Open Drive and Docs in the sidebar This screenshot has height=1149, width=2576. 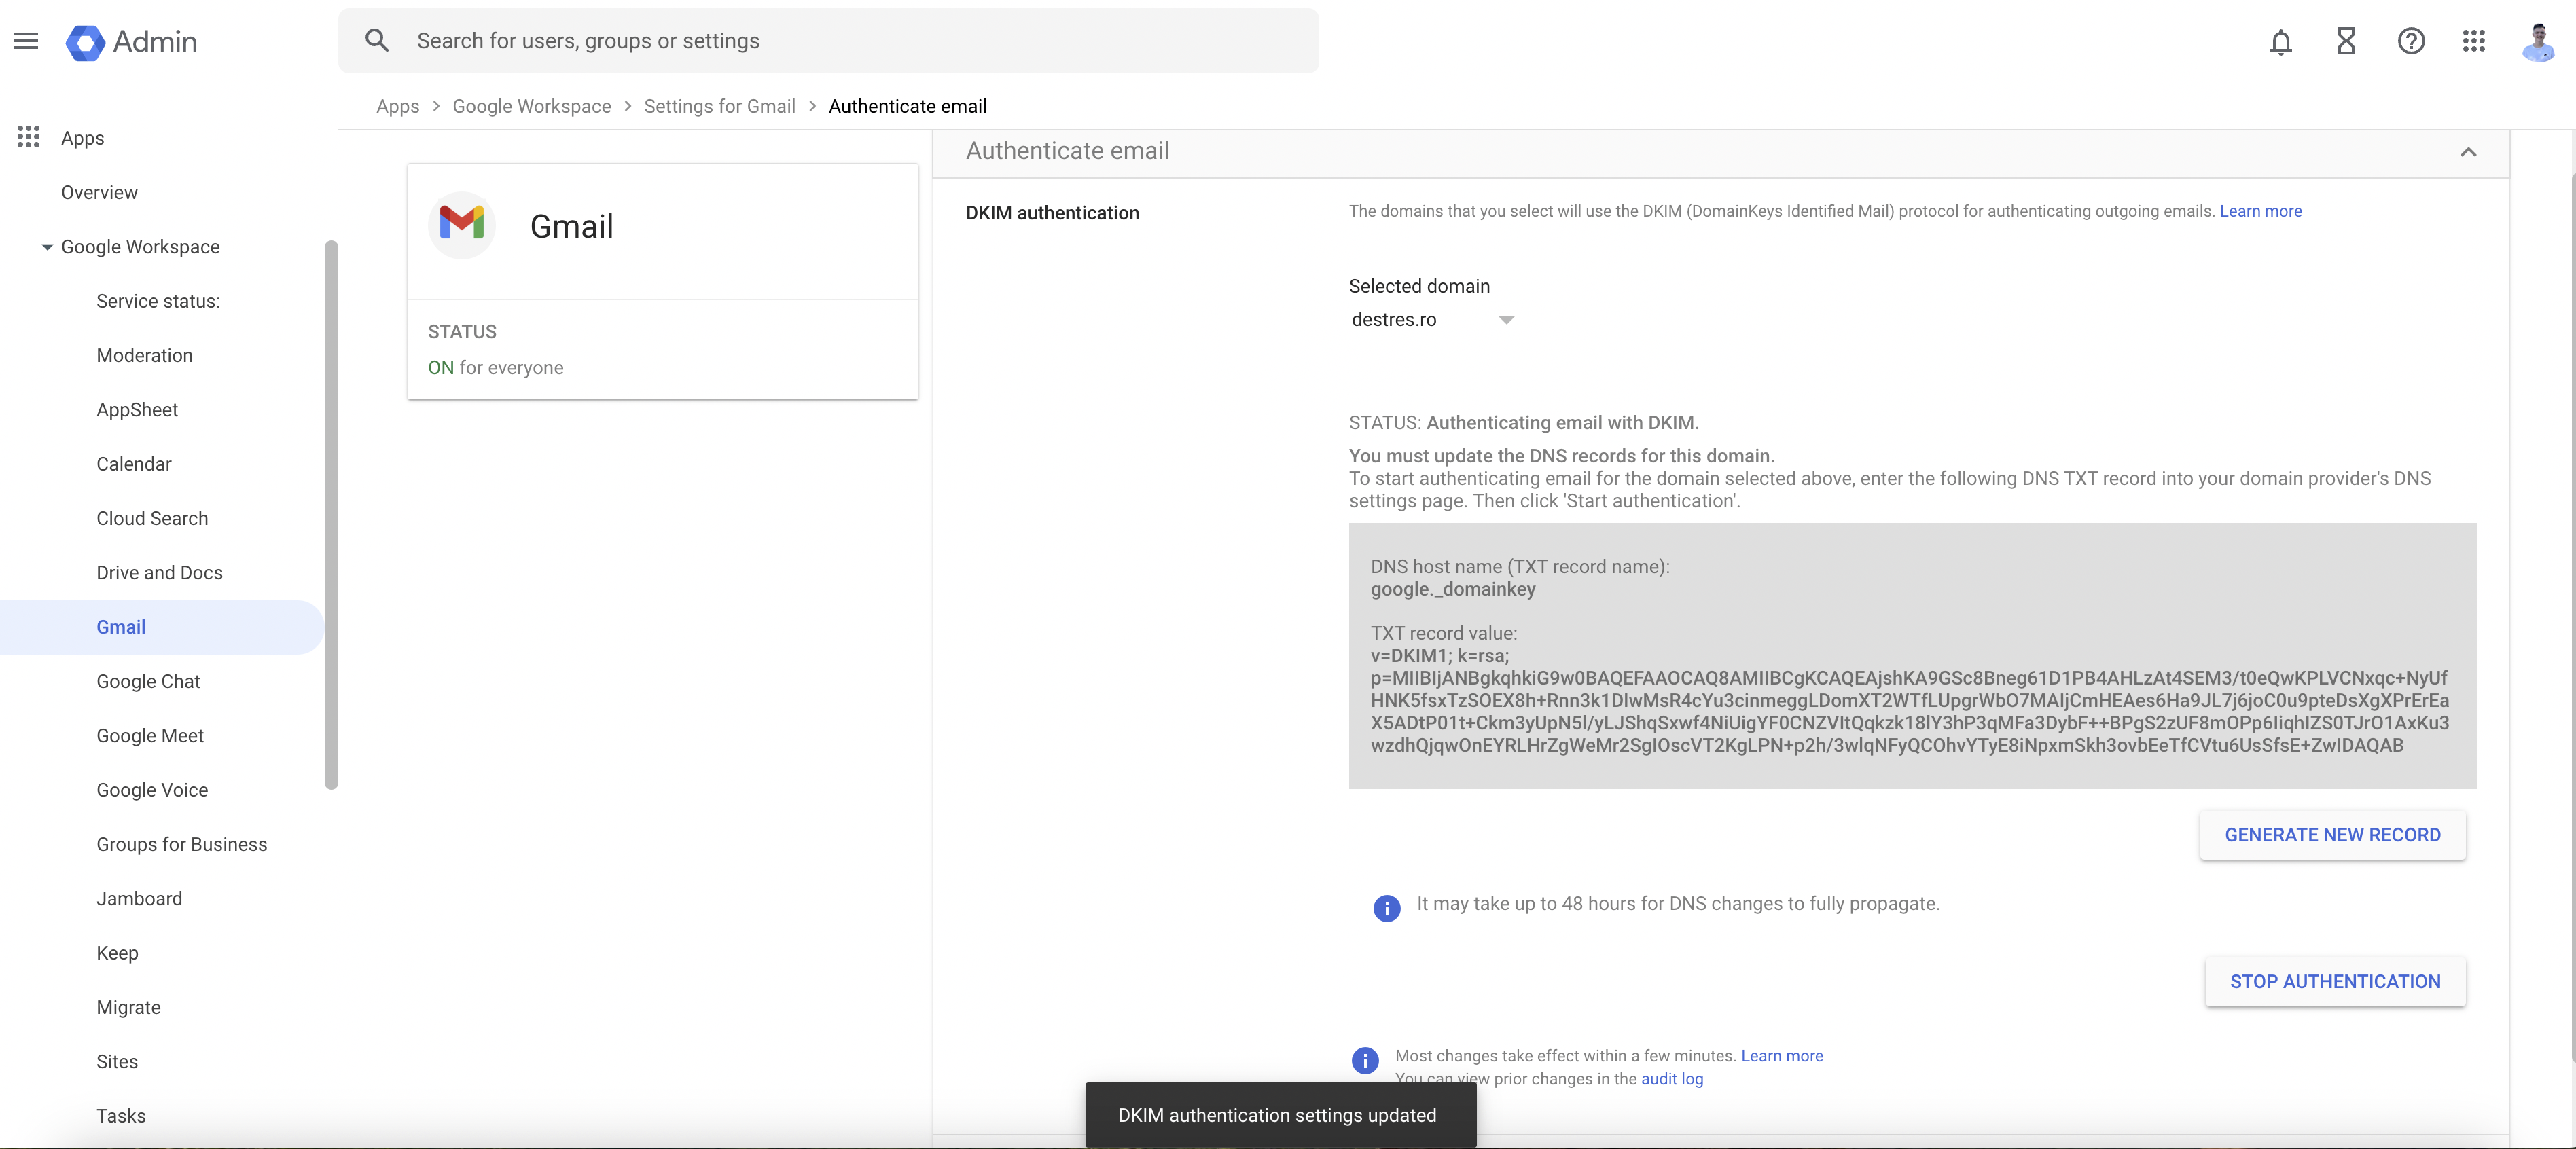tap(159, 573)
